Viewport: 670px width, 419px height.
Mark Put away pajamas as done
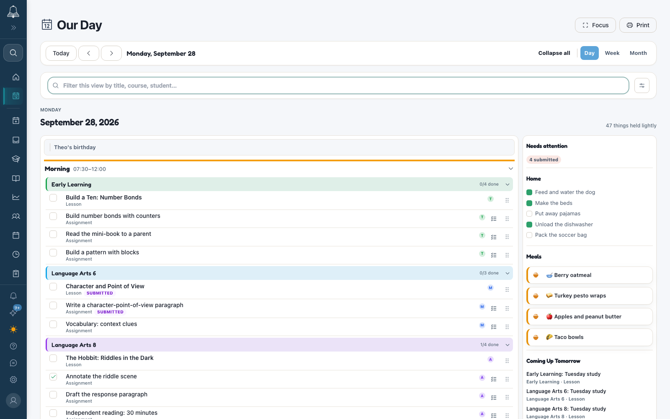(529, 214)
